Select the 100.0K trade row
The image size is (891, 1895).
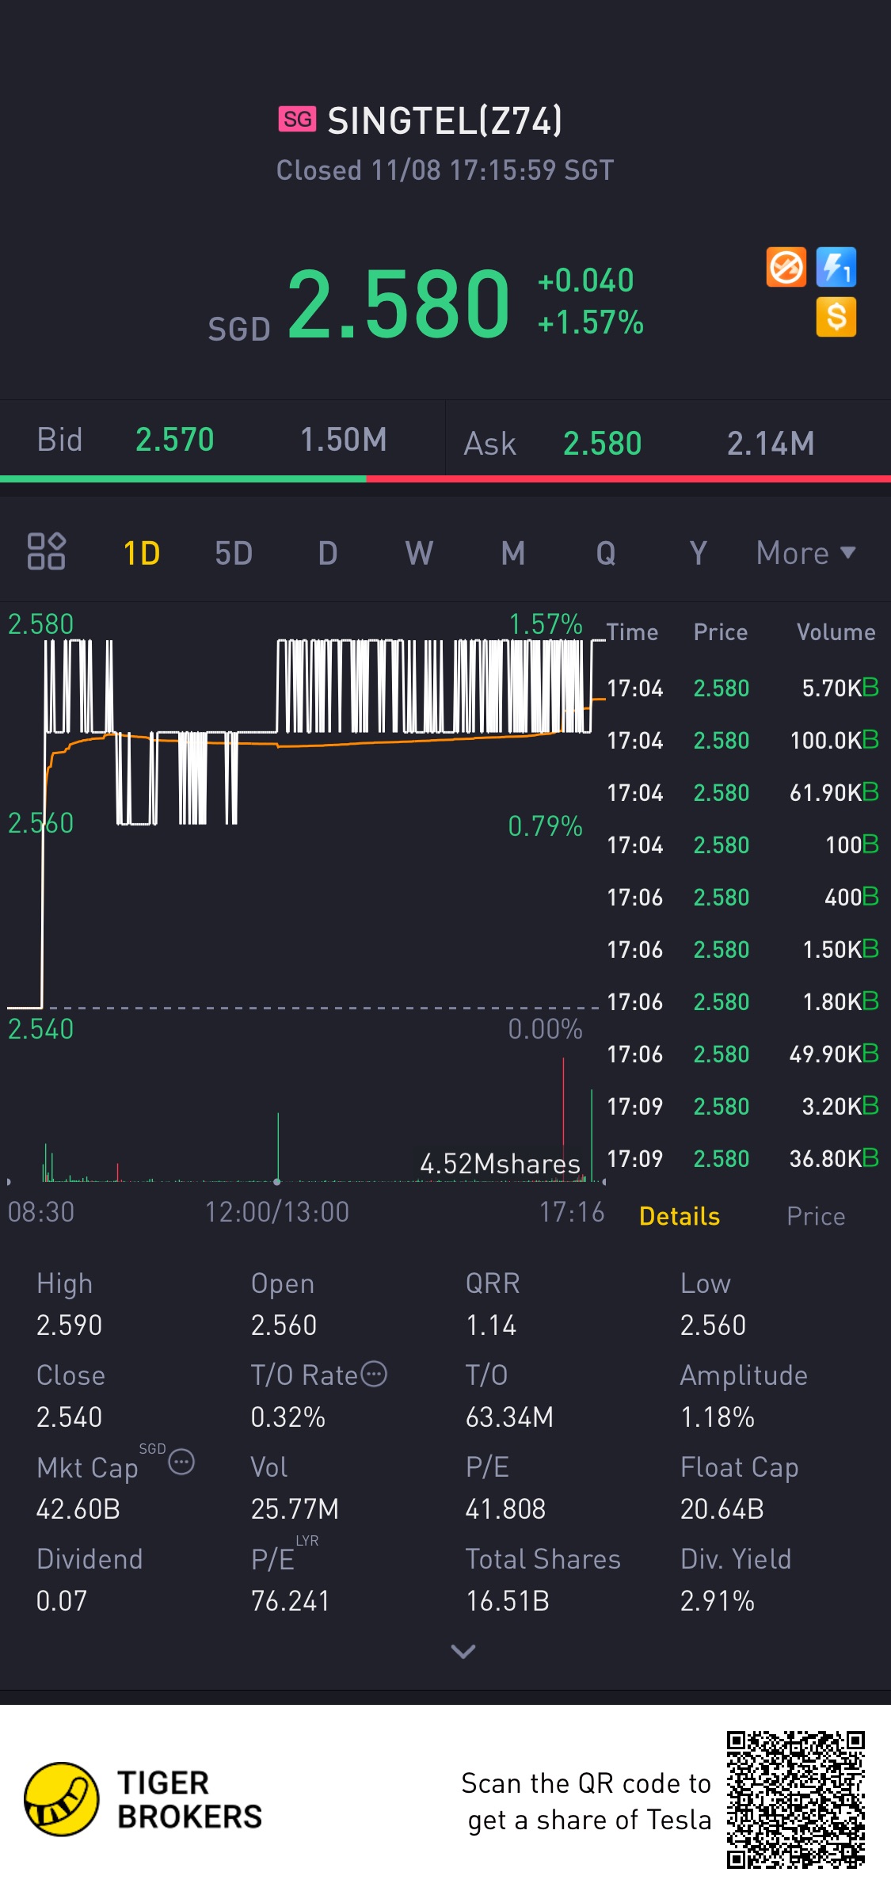click(x=743, y=740)
